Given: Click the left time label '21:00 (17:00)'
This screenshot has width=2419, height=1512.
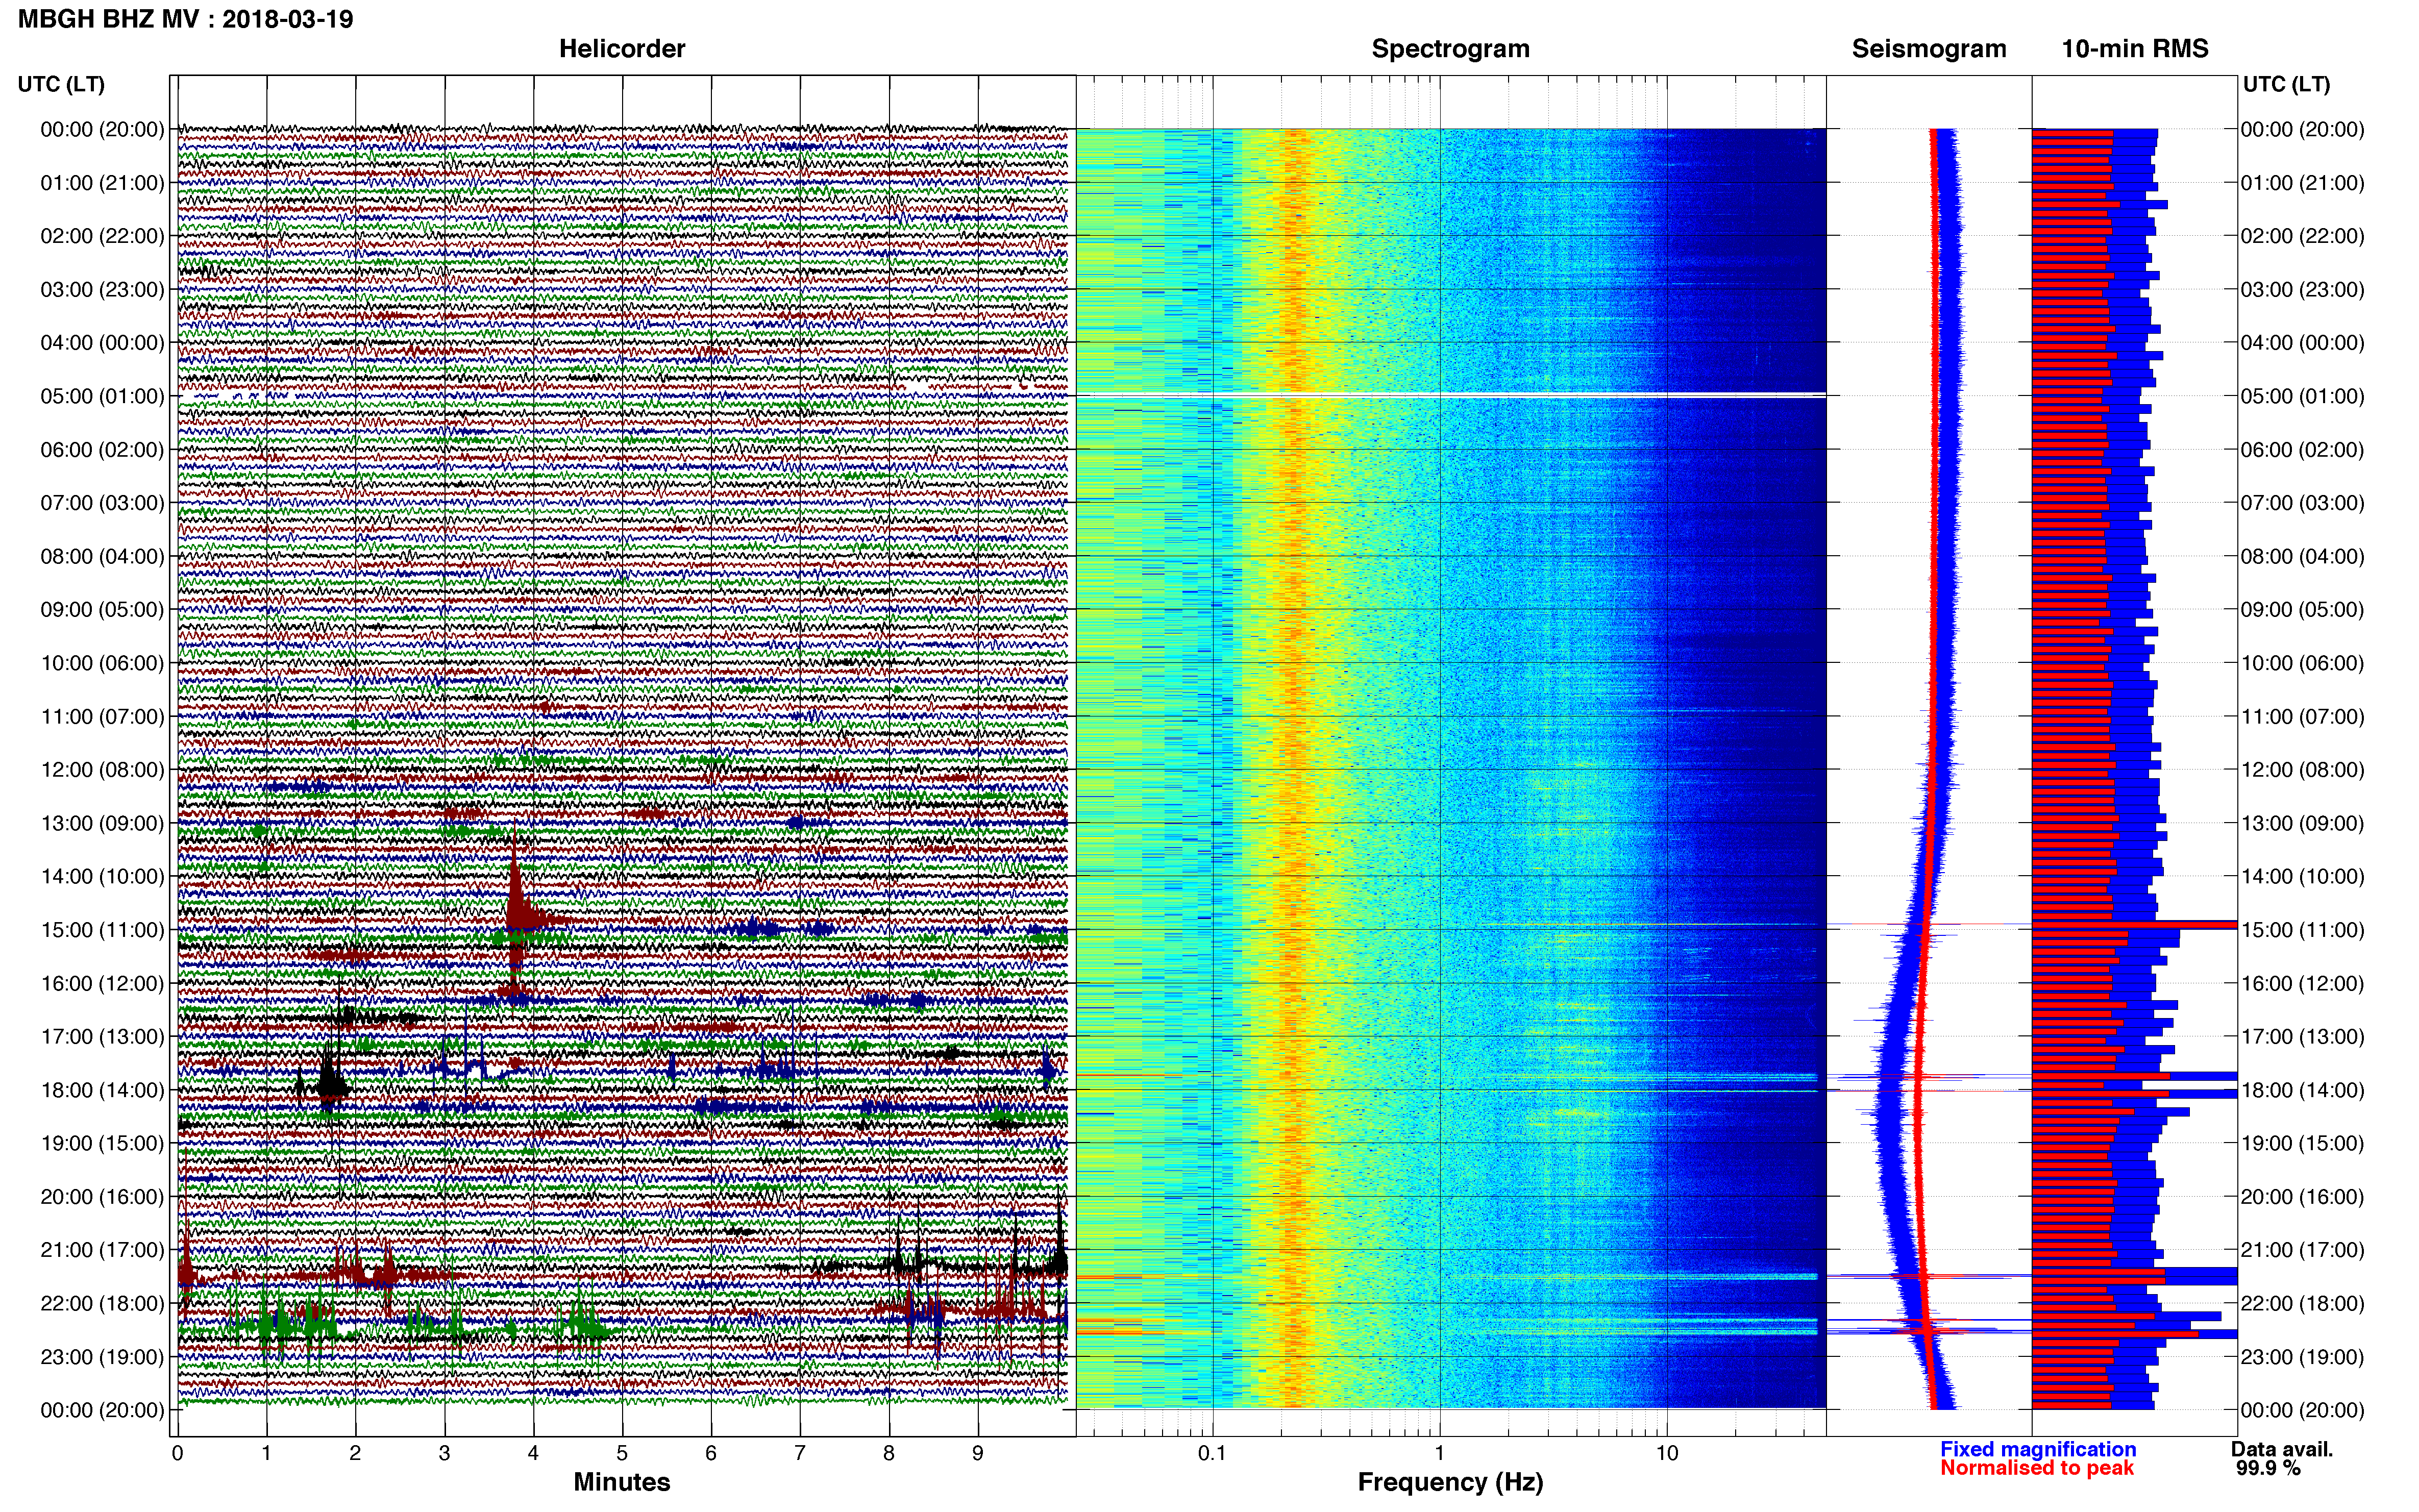Looking at the screenshot, I should [x=102, y=1250].
